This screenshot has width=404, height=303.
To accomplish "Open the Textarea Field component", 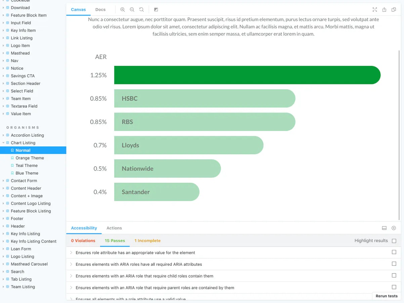I will 24,106.
